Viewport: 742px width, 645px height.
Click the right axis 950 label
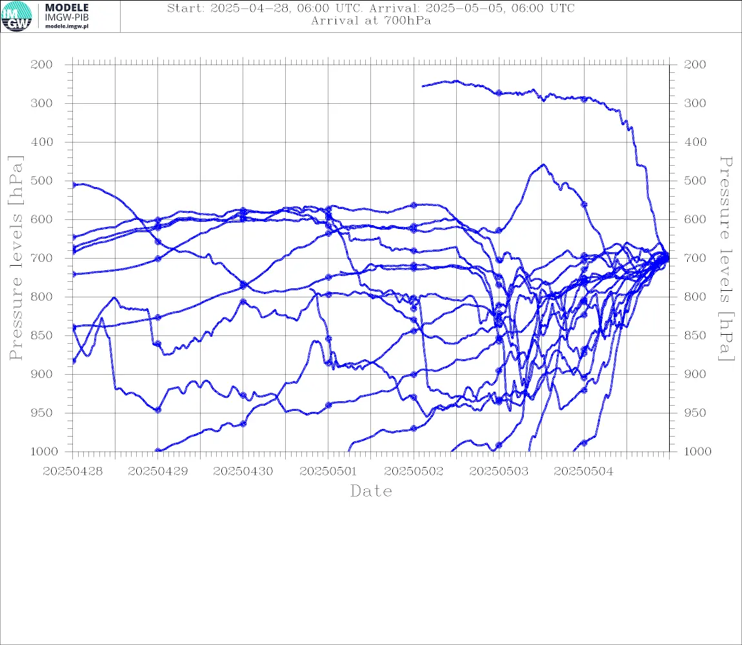[695, 413]
